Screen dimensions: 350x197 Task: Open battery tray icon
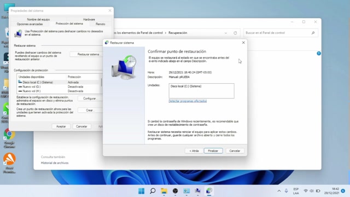(x=318, y=191)
